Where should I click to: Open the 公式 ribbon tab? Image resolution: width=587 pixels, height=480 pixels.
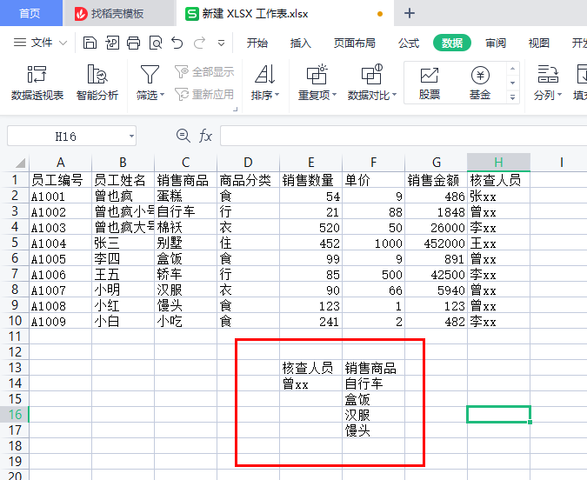[x=409, y=43]
